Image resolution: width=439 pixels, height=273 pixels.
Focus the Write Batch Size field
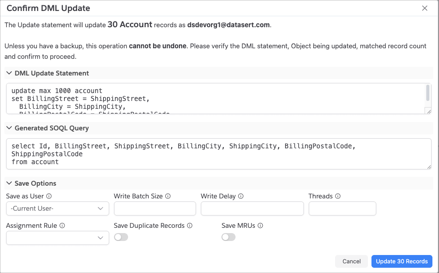[x=155, y=208]
